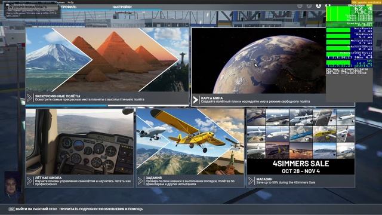Open the cockpit flight school image
The height and width of the screenshot is (215, 382).
tap(79, 142)
